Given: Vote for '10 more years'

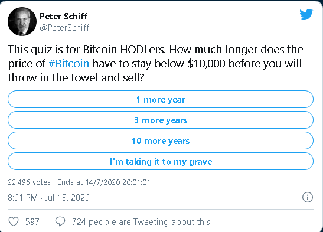Looking at the screenshot, I should tap(161, 141).
